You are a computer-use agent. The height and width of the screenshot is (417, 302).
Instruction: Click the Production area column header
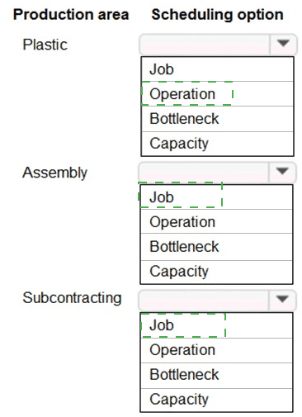point(71,15)
